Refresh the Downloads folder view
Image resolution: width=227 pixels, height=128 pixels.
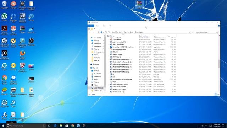192,32
